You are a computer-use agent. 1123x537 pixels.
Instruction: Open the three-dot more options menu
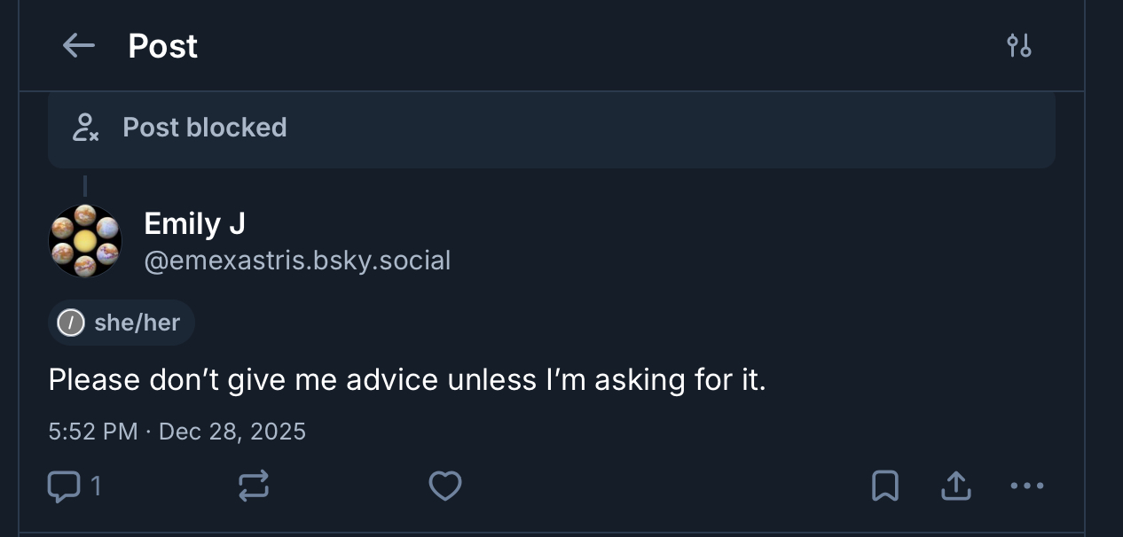pyautogui.click(x=1027, y=486)
